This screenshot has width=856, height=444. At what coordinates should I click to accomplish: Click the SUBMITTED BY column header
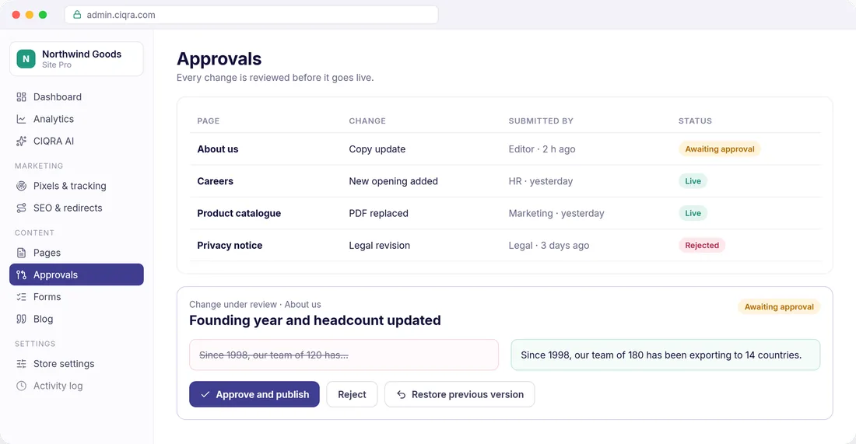(x=541, y=121)
